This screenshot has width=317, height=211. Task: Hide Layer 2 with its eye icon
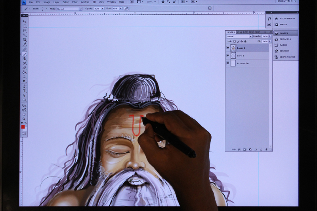[228, 48]
